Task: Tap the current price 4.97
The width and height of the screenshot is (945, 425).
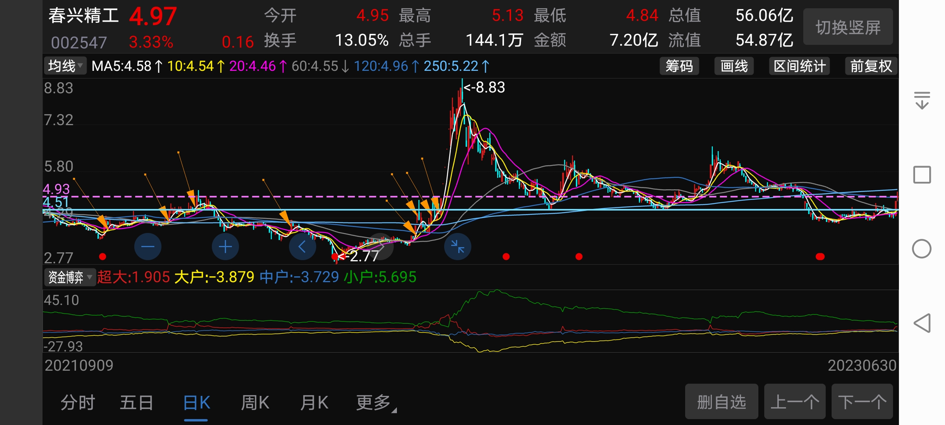Action: [x=153, y=17]
